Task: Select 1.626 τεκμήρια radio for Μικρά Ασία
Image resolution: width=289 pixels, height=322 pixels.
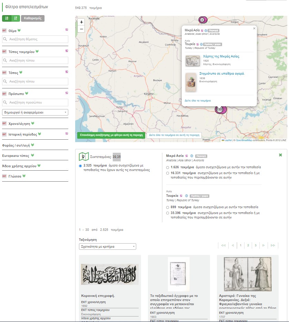Action: pos(168,167)
